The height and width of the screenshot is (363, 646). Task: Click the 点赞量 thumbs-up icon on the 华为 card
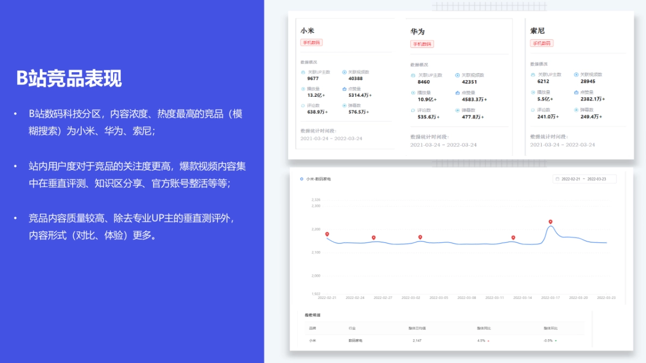(x=457, y=92)
